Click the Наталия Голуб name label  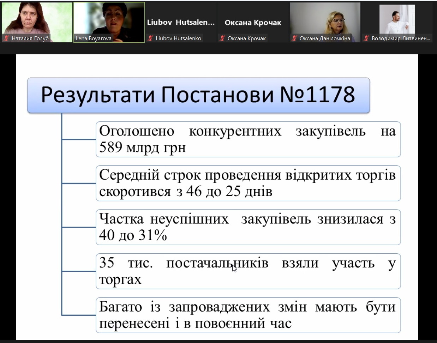[30, 38]
